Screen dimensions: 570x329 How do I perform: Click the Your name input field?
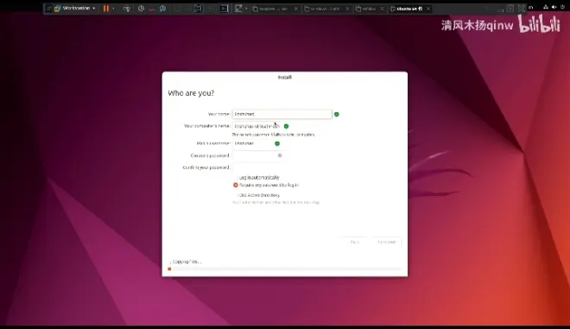click(x=282, y=114)
